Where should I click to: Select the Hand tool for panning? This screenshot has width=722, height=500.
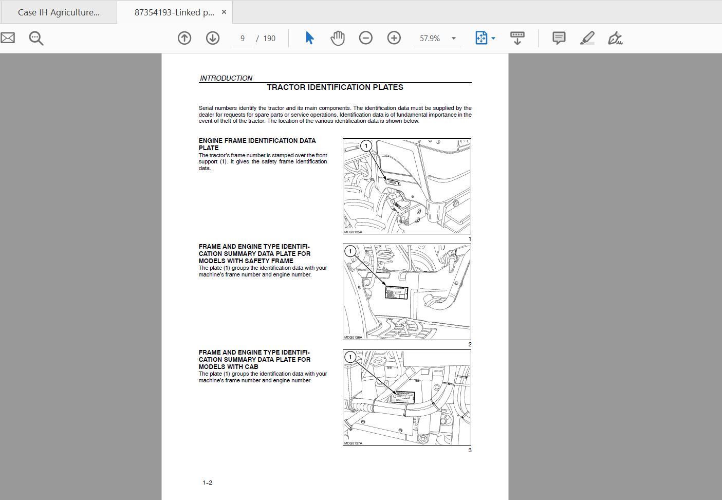click(x=337, y=38)
